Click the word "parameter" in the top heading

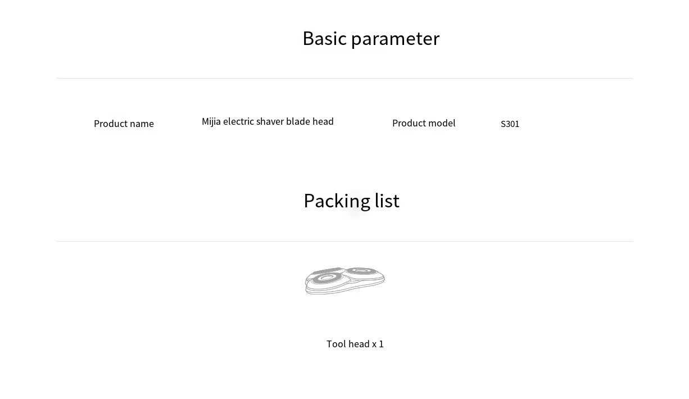(395, 39)
